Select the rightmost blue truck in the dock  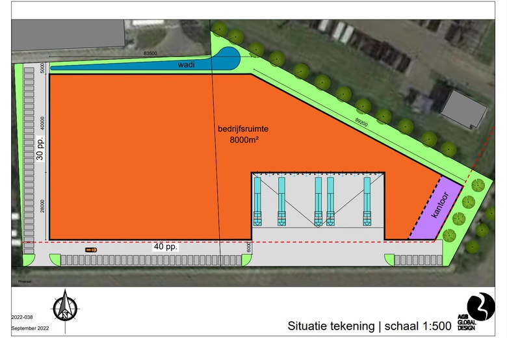tap(368, 200)
